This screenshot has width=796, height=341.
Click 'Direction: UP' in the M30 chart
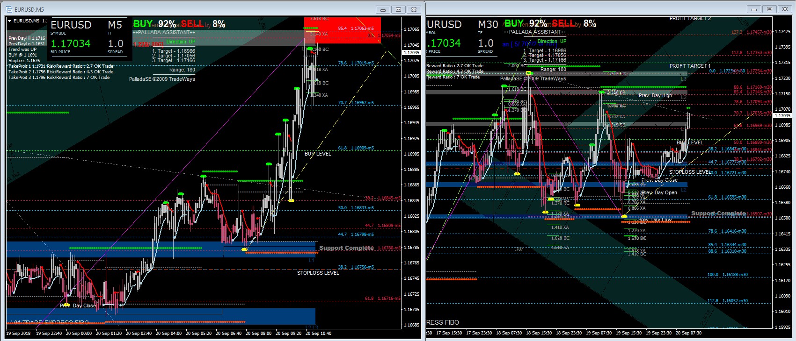click(552, 41)
